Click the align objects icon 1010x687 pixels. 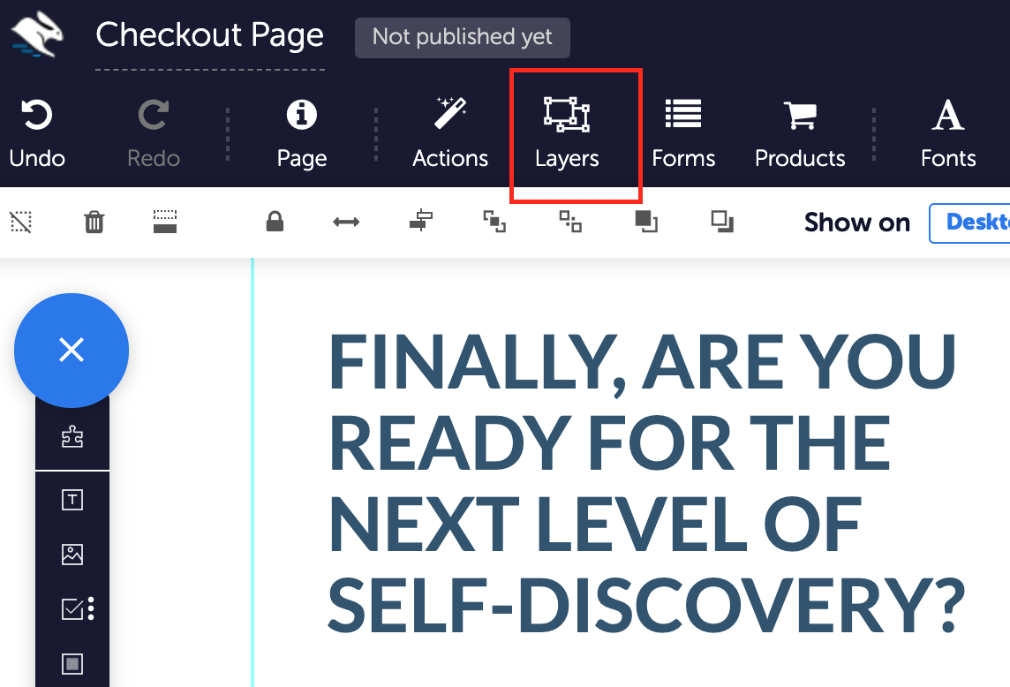[420, 221]
